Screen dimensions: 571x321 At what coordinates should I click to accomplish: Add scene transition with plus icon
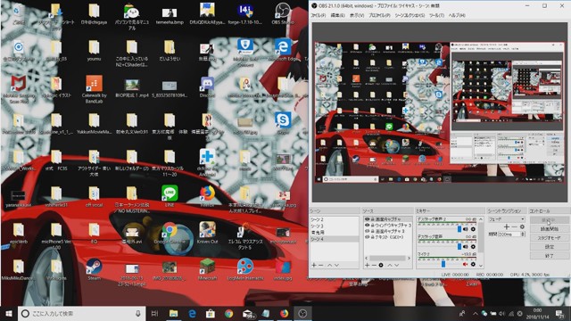[507, 226]
